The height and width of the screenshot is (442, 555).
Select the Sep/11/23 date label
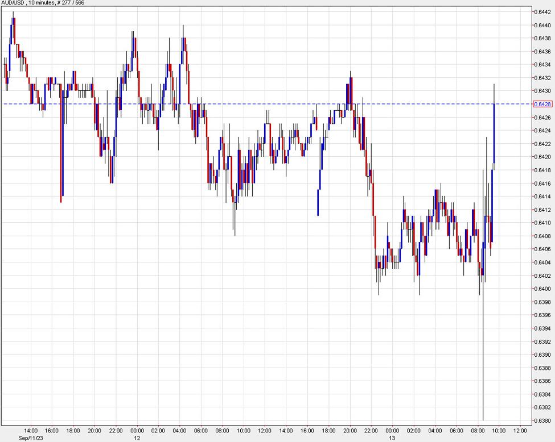(32, 438)
